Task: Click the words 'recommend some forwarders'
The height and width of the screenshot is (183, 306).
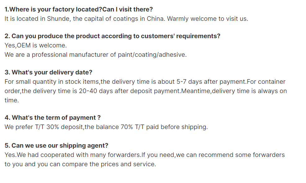Action: [241, 155]
